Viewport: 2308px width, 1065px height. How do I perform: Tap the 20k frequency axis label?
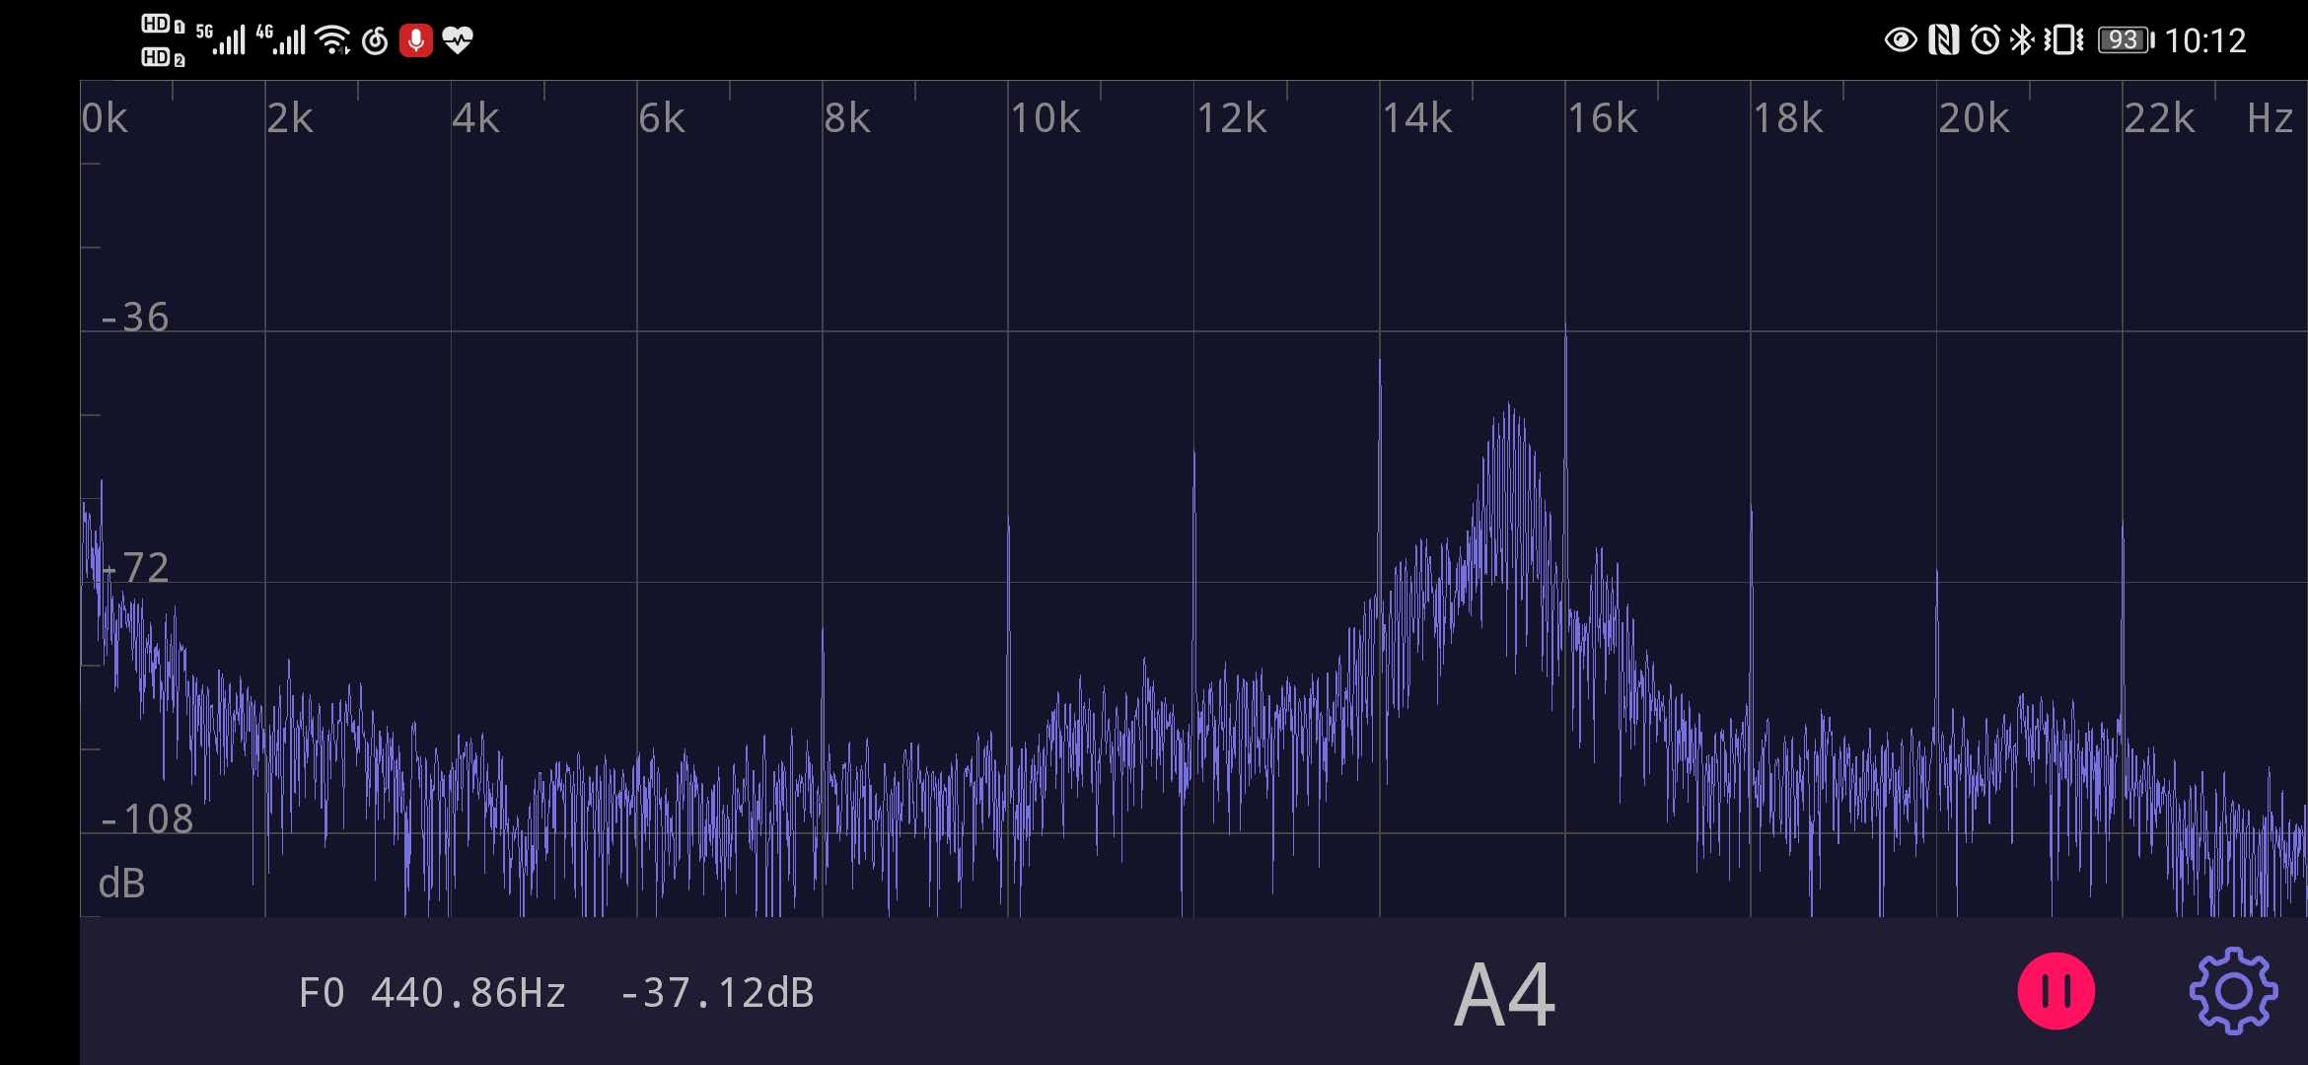tap(1974, 118)
